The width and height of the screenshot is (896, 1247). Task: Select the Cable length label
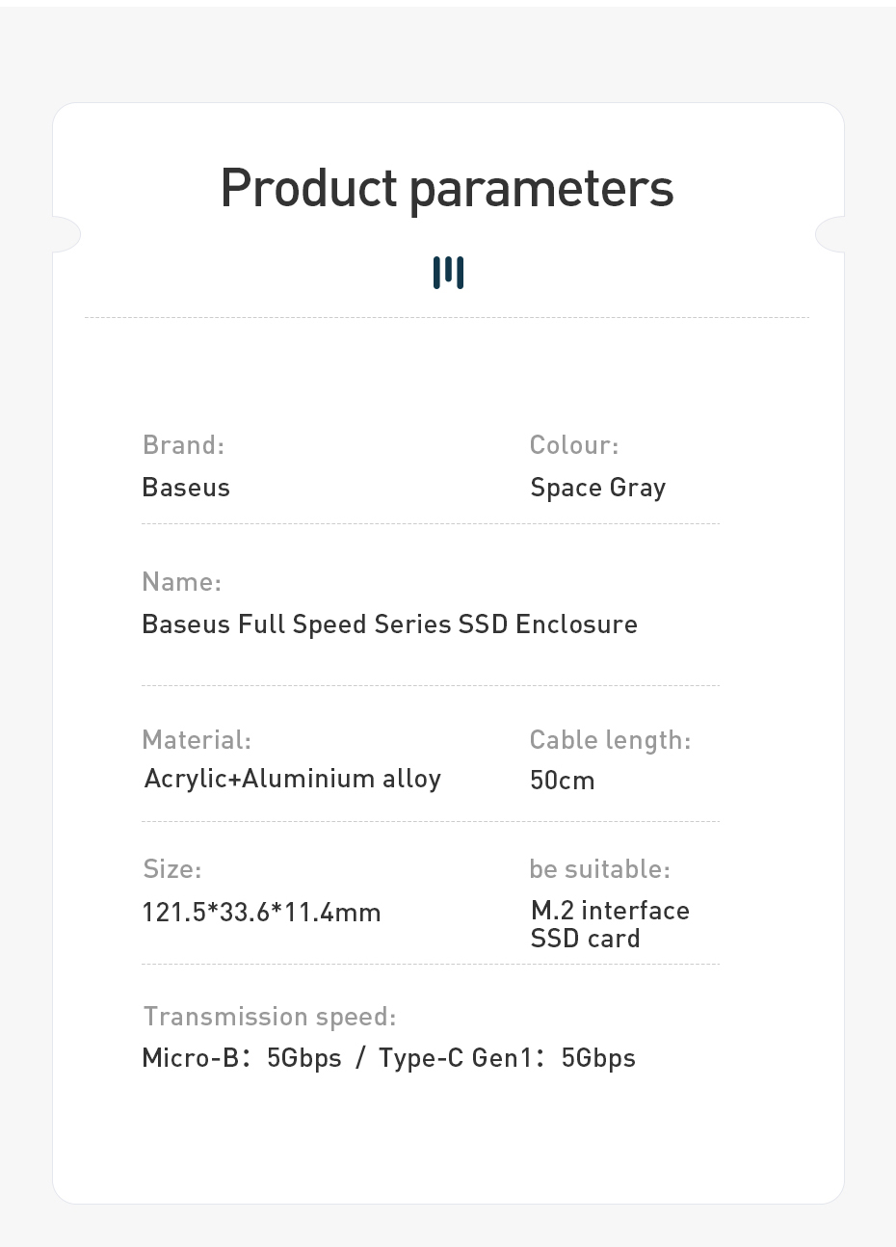pyautogui.click(x=610, y=740)
